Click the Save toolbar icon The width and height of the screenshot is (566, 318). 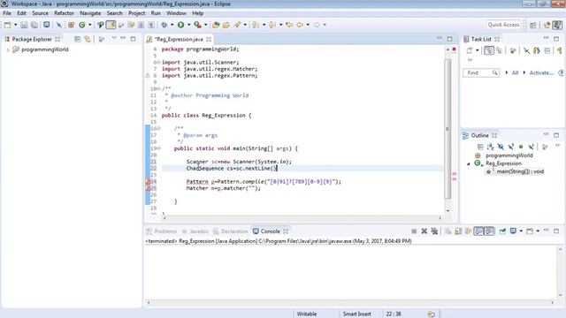coord(24,25)
